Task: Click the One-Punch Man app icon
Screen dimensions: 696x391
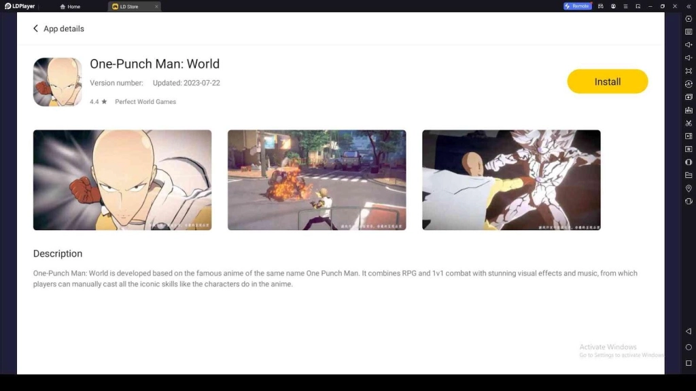Action: click(x=58, y=82)
